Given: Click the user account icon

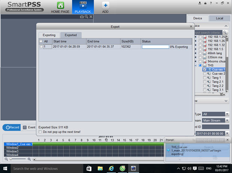Looking at the screenshot, I should (x=200, y=3).
